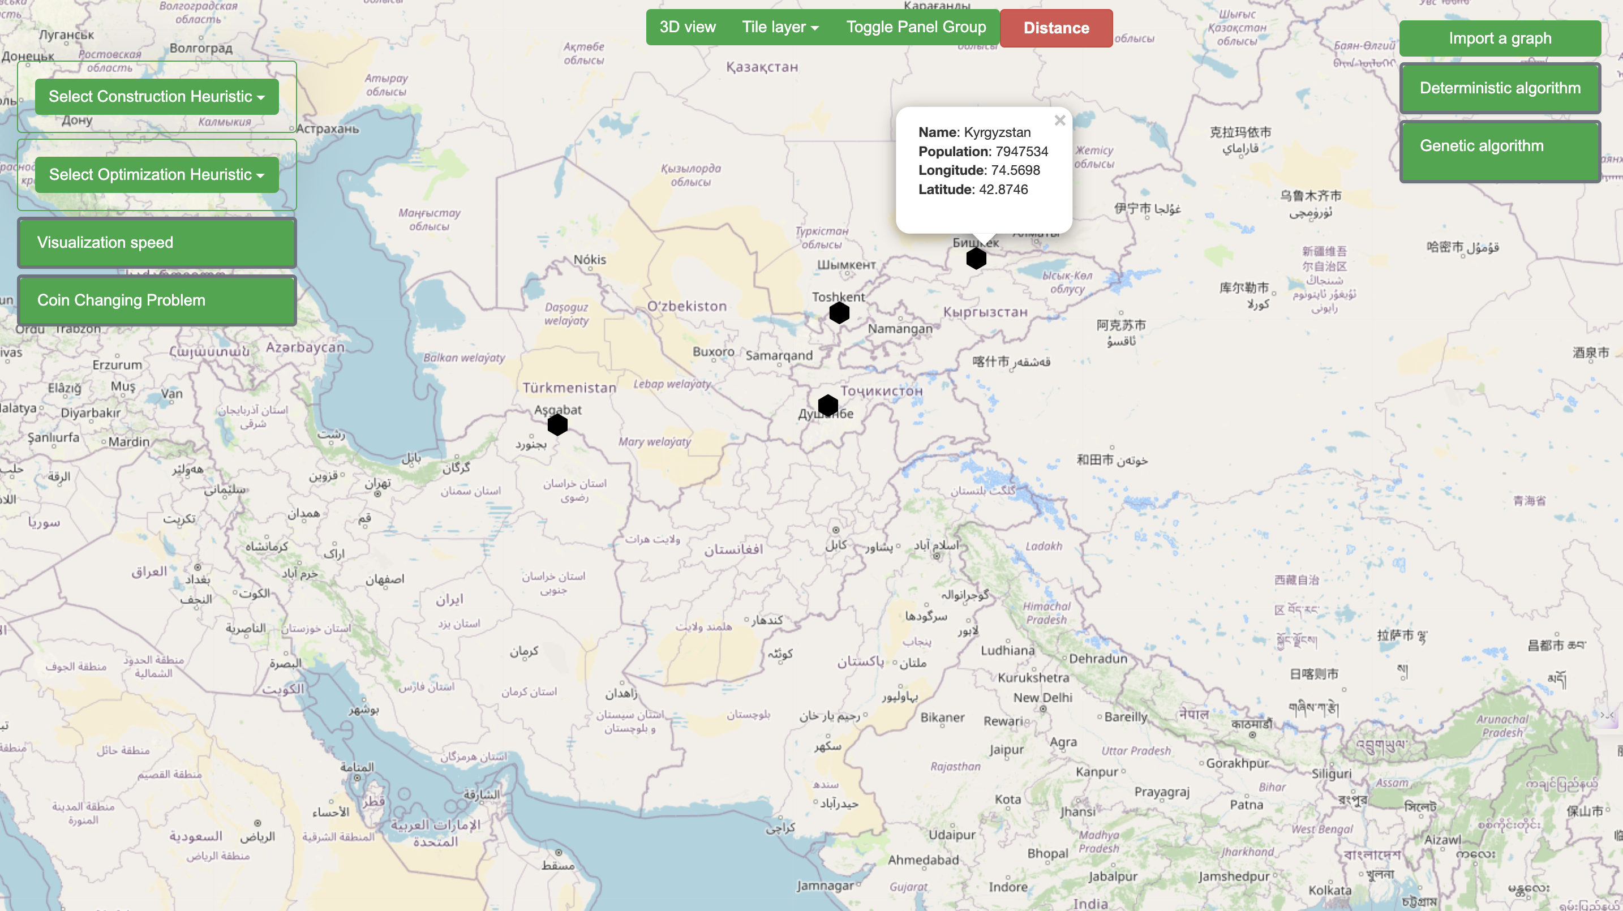
Task: Expand Select Optimization Heuristic dropdown
Action: [156, 174]
